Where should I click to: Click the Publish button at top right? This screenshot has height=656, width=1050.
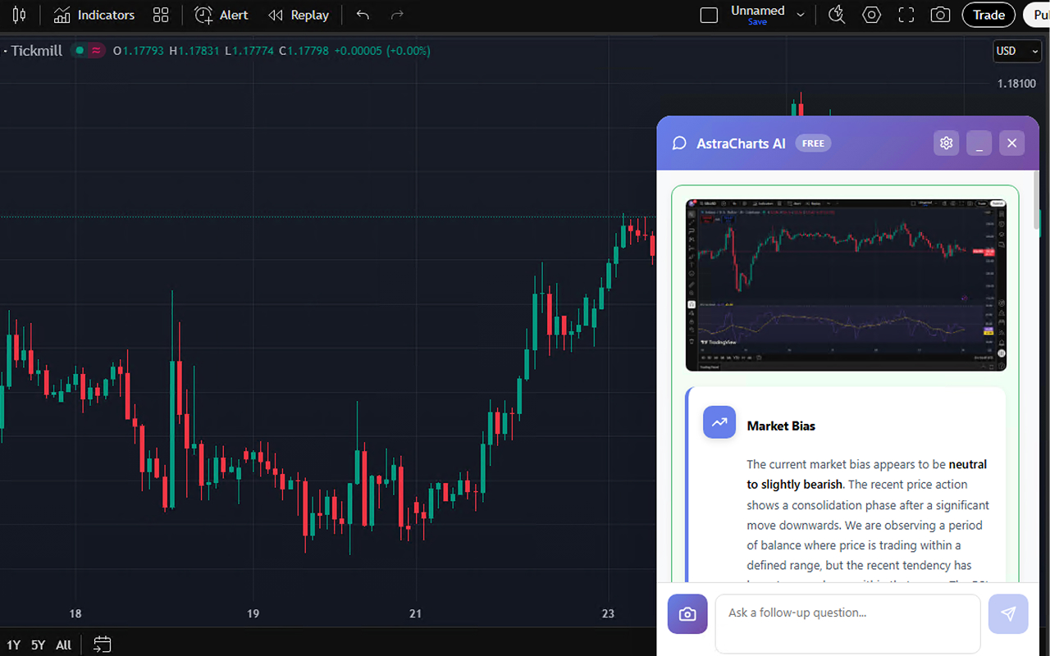point(1038,15)
